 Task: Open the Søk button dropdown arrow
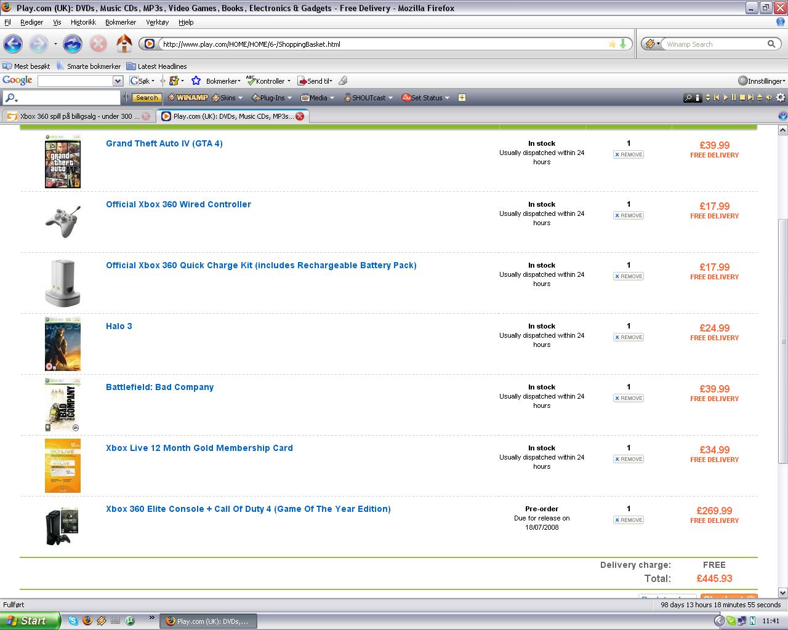(x=153, y=81)
